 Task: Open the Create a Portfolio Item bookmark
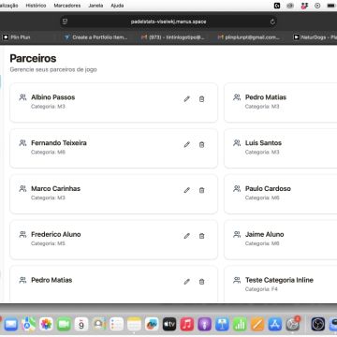tap(96, 37)
